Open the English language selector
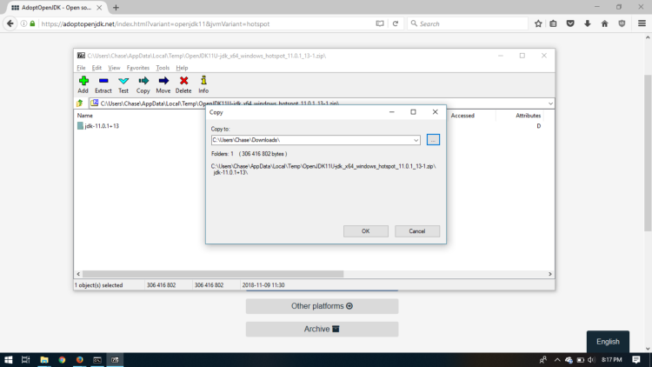Image resolution: width=652 pixels, height=367 pixels. (x=608, y=342)
